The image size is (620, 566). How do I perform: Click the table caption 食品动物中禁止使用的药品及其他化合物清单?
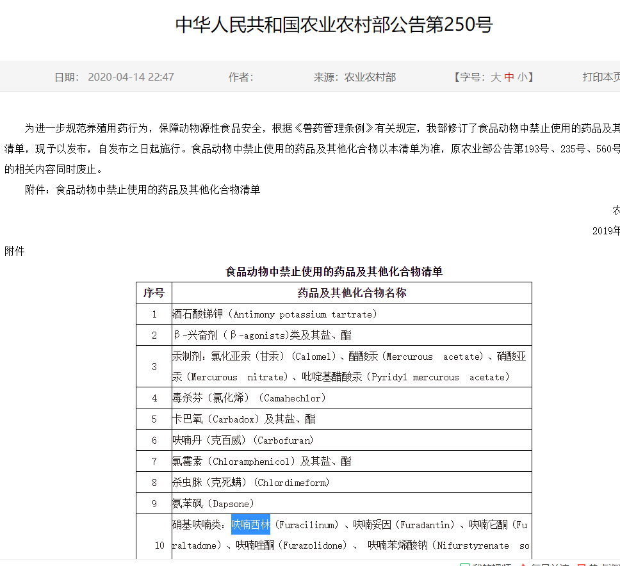334,271
